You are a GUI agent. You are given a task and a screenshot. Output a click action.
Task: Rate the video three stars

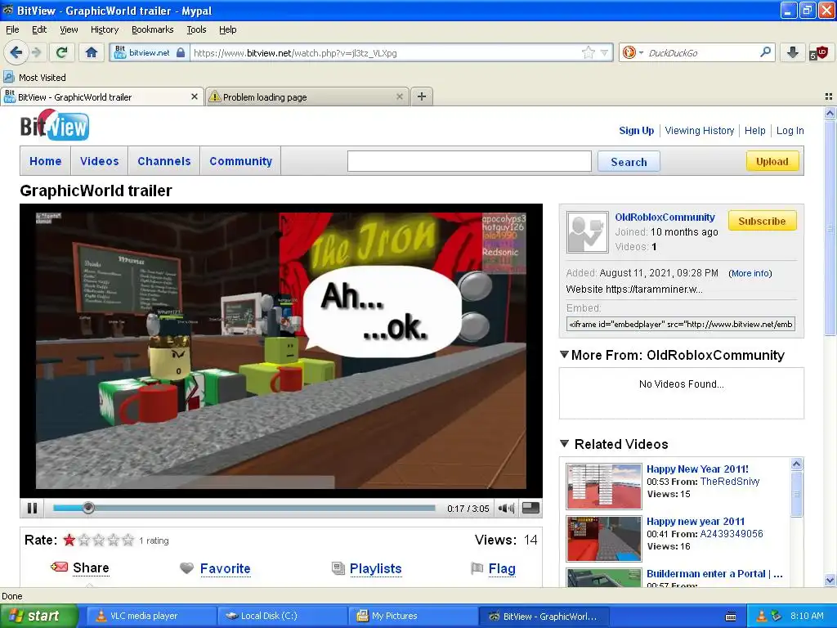tap(99, 540)
